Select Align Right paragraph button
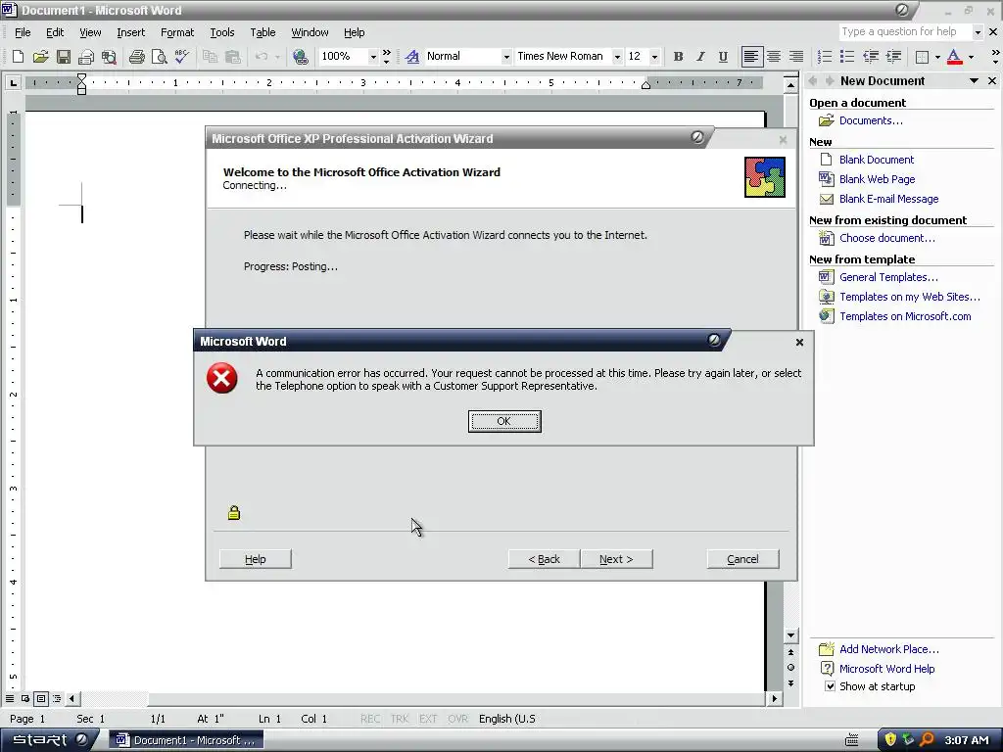The height and width of the screenshot is (752, 1003). click(795, 57)
